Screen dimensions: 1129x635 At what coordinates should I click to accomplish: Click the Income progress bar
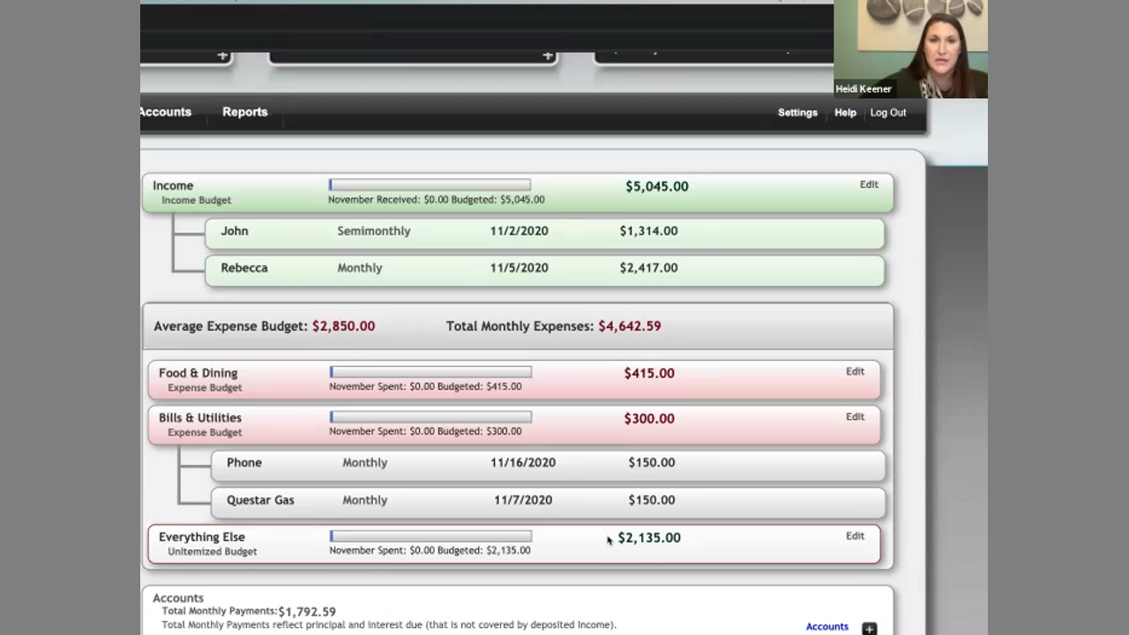(x=430, y=185)
